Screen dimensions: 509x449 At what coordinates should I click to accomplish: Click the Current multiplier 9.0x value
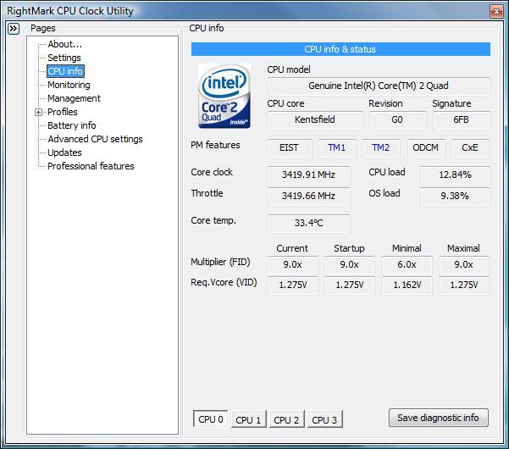[292, 264]
